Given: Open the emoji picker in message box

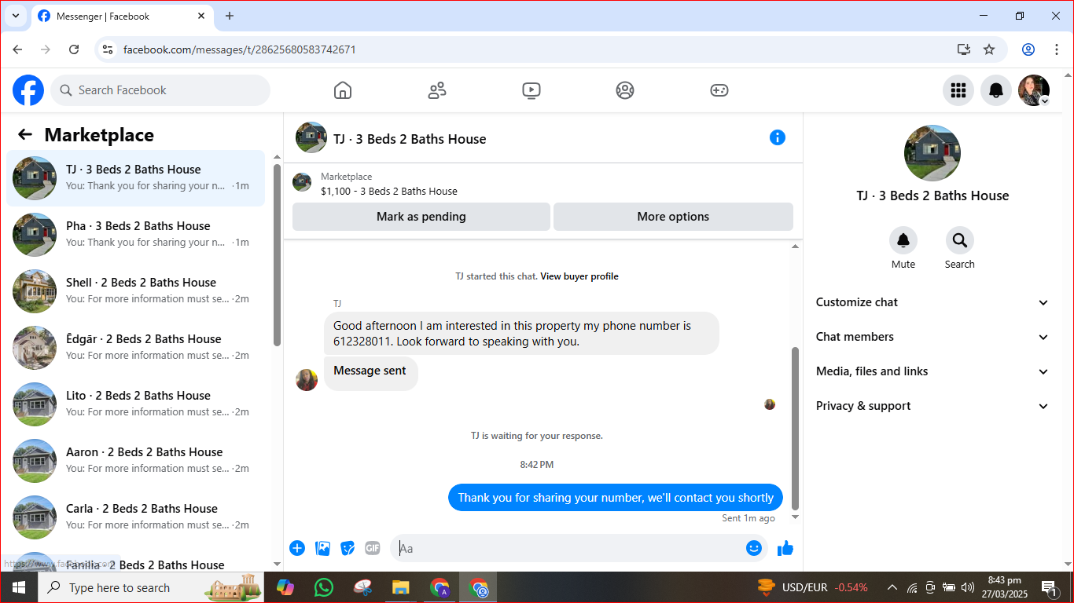Looking at the screenshot, I should 754,548.
